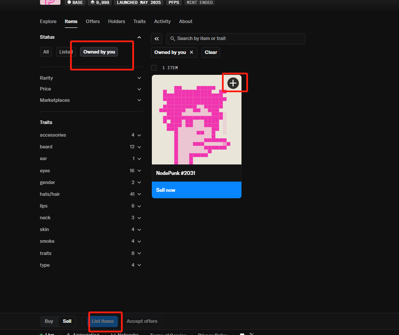Viewport: 399px width, 335px height.
Task: Switch to Buy mode in the bottom bar
Action: click(x=49, y=321)
